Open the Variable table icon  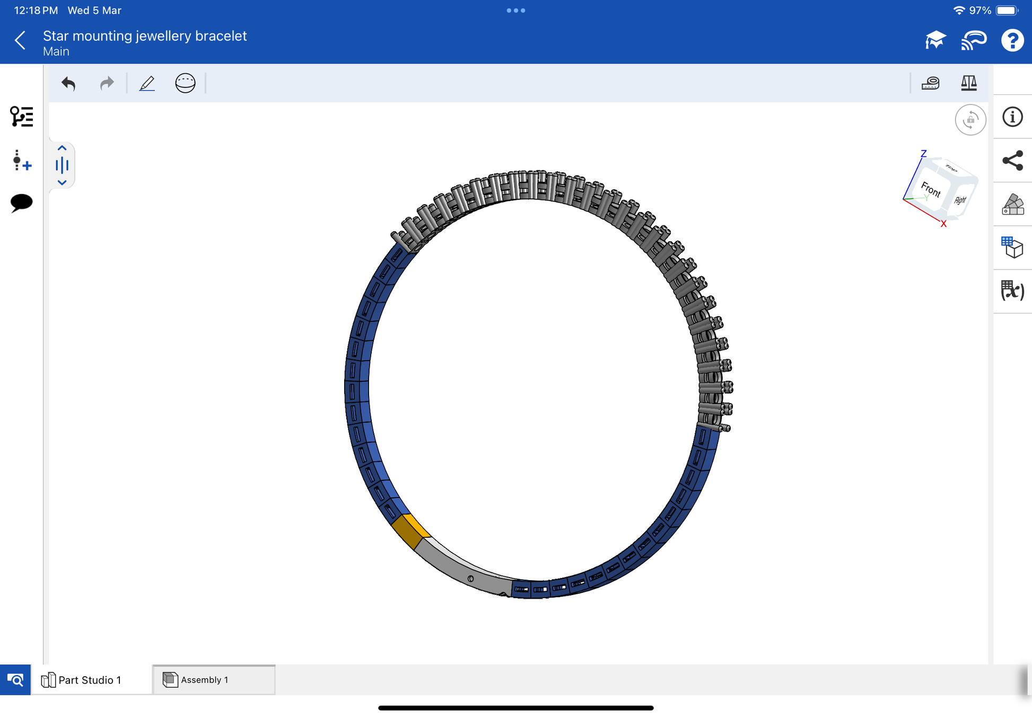tap(1012, 291)
